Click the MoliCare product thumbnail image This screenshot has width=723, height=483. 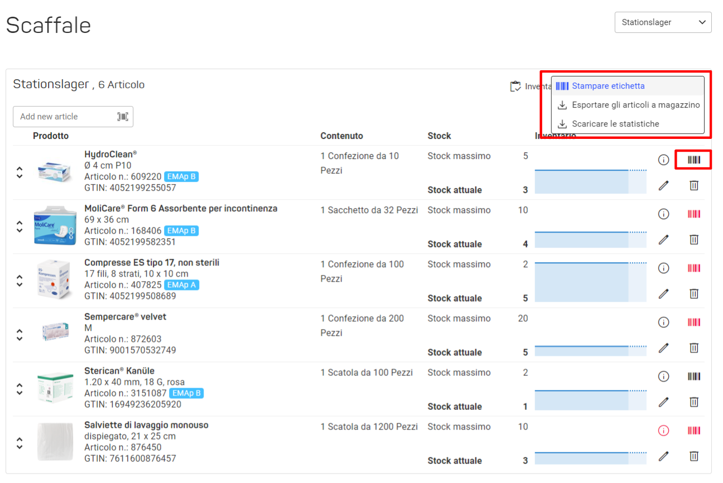coord(54,226)
